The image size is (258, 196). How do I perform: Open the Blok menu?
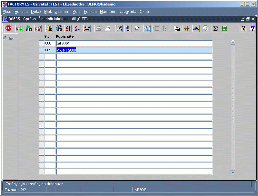48,12
